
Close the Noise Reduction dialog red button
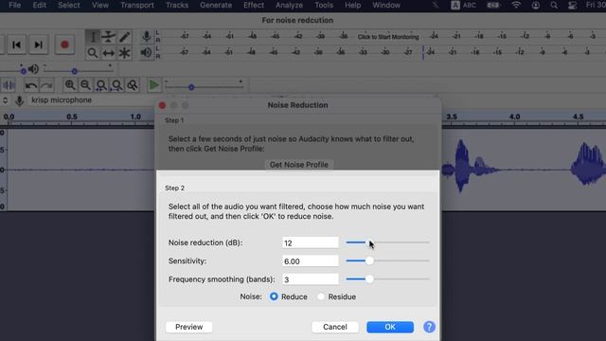tap(162, 105)
